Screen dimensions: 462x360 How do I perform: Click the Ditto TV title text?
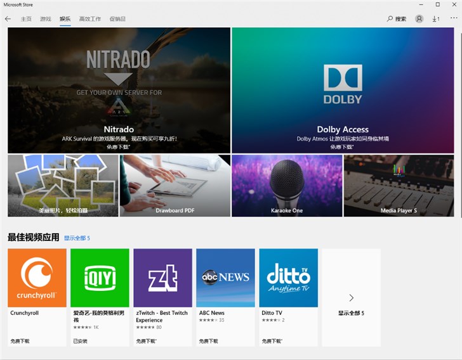(272, 313)
